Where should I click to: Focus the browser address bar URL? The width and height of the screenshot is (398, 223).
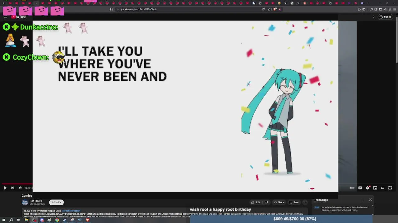(x=138, y=9)
